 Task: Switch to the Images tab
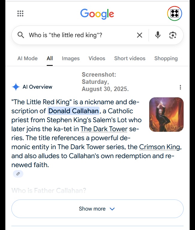71,58
